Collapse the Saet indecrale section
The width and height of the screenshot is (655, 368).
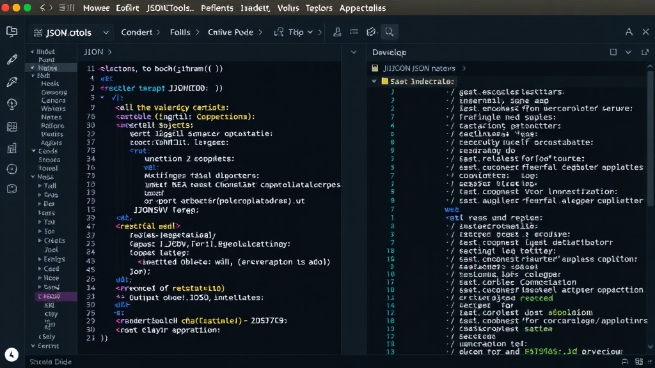[x=374, y=81]
